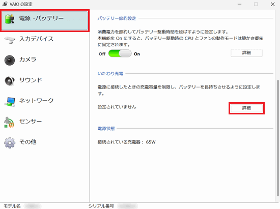Click the green battery icon for 電源・バッテリー
The height and width of the screenshot is (209, 280).
[x=10, y=19]
